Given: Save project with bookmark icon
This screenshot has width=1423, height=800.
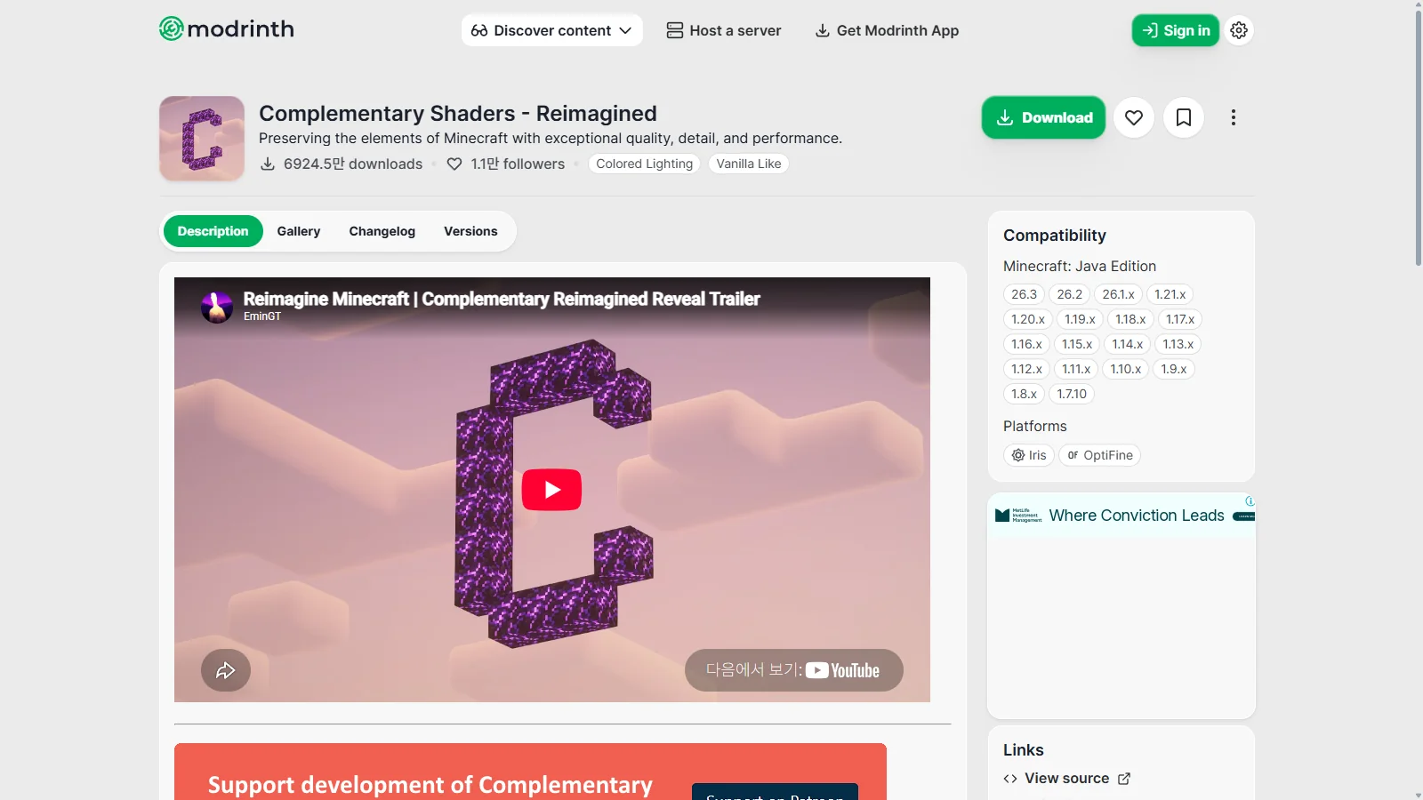Looking at the screenshot, I should pyautogui.click(x=1184, y=117).
